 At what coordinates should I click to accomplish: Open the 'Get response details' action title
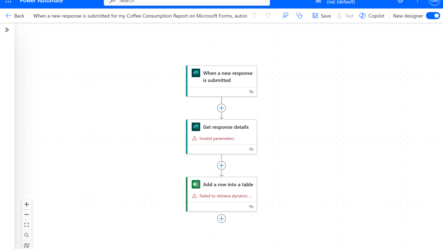(226, 127)
